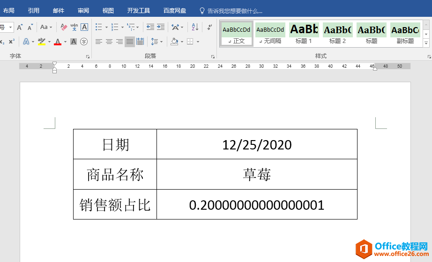This screenshot has width=432, height=262.
Task: Toggle character shading icon
Action: pyautogui.click(x=73, y=42)
